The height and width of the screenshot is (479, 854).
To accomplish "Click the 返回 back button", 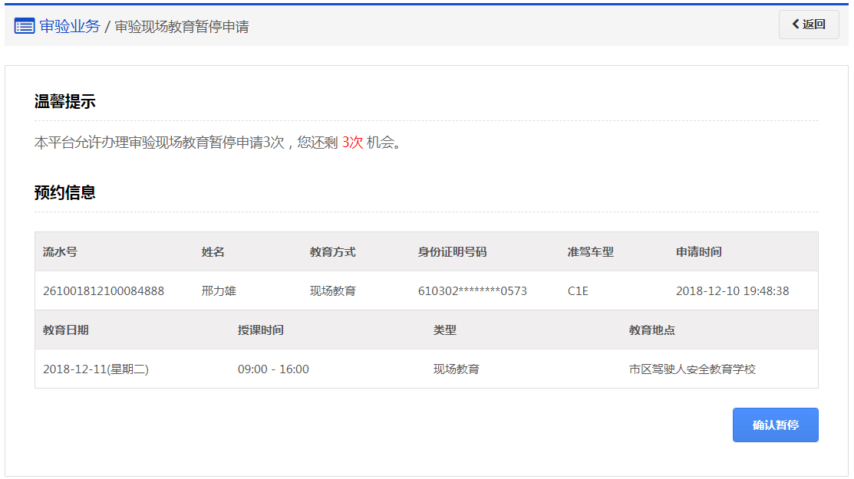I will [808, 25].
